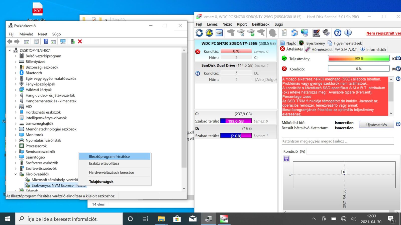401x225 pixels.
Task: Open help with the blue question mark toolbar icon
Action: [338, 33]
